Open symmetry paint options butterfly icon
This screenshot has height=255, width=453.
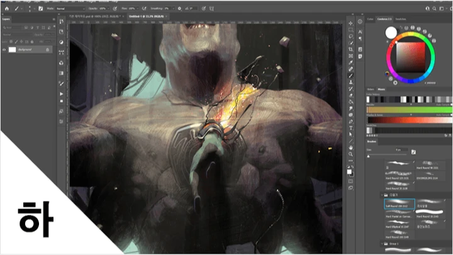(211, 9)
